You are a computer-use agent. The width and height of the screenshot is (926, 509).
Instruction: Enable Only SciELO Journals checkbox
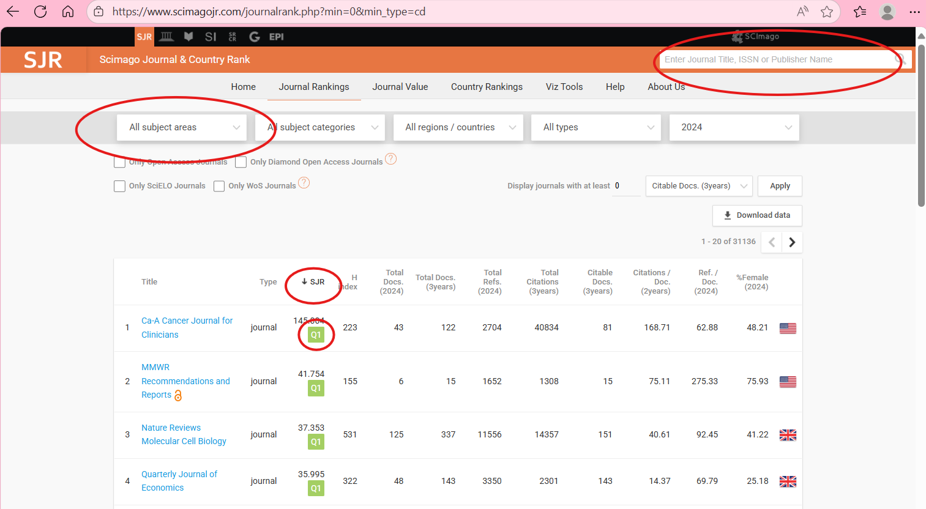coord(120,186)
